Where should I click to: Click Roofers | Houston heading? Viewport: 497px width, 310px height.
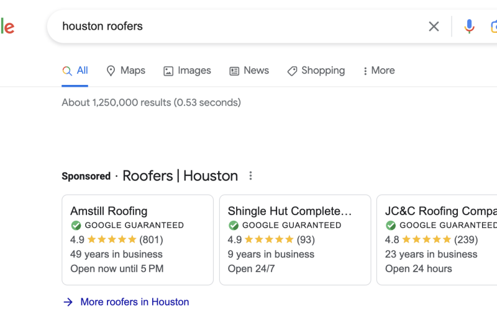pyautogui.click(x=180, y=175)
